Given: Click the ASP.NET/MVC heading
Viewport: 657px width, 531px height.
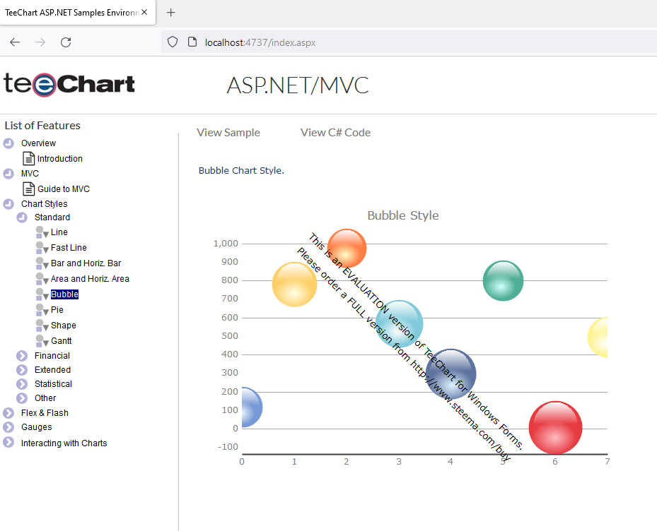Looking at the screenshot, I should pos(298,85).
